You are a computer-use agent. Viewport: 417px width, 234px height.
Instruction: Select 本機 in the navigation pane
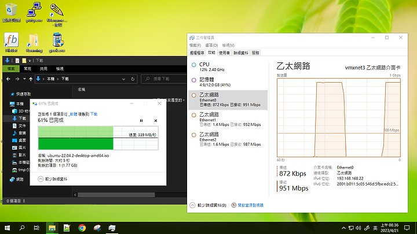pos(16,104)
